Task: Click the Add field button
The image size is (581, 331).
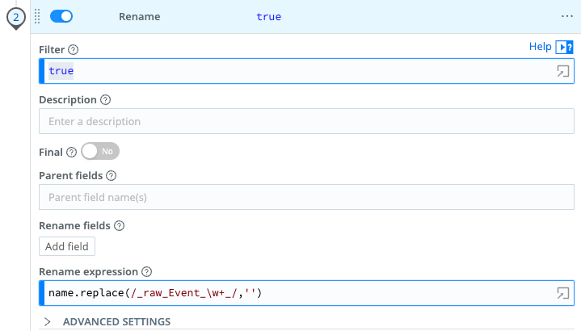Action: (67, 246)
